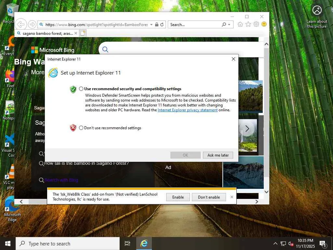This screenshot has width=333, height=250.
Task: Open the Visual Studio Code desktop shortcut
Action: coord(8,145)
